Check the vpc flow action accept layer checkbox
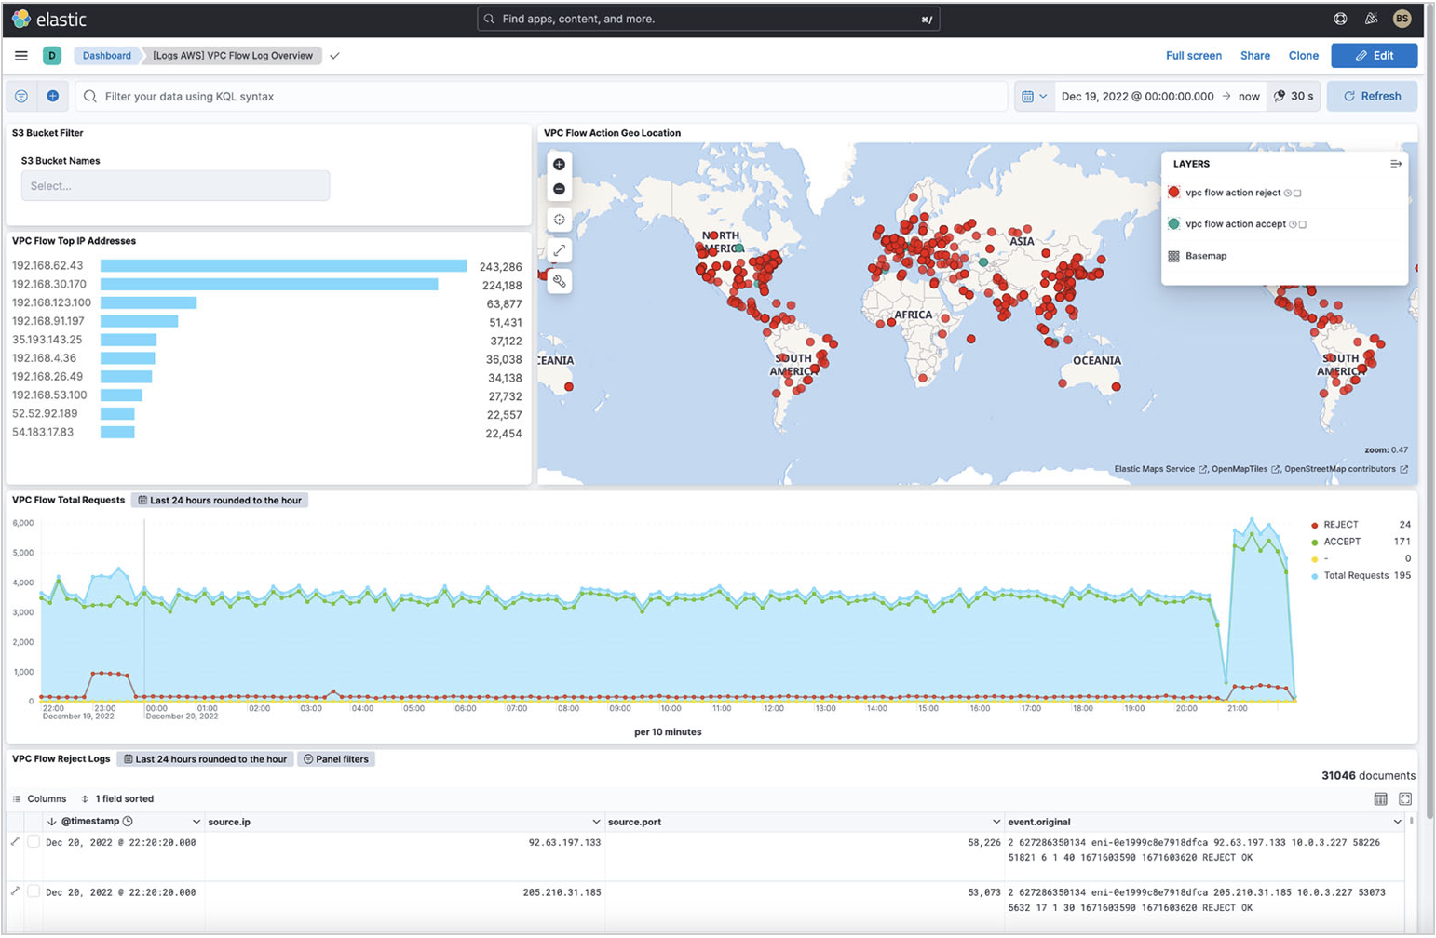The height and width of the screenshot is (938, 1436). pos(1302,224)
